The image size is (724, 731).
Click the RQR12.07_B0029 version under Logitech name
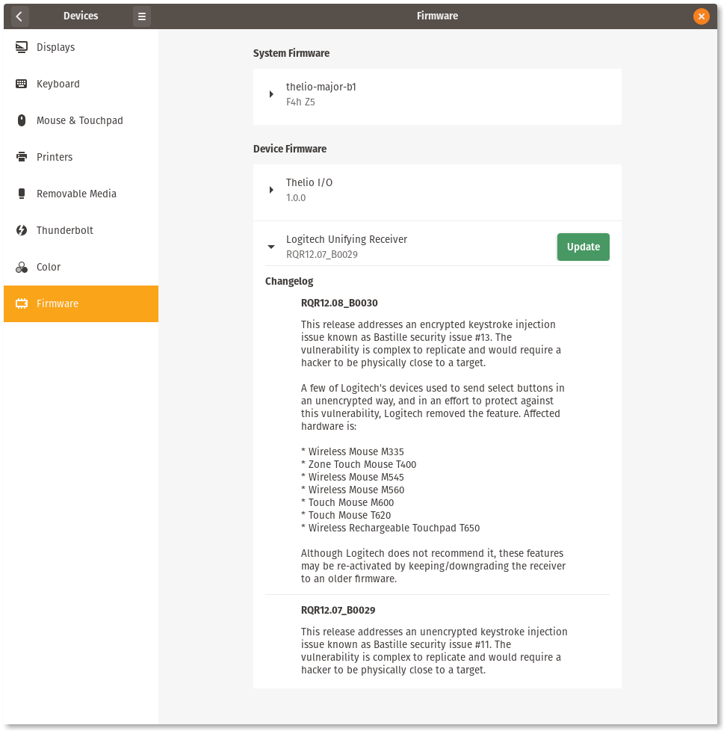point(322,255)
